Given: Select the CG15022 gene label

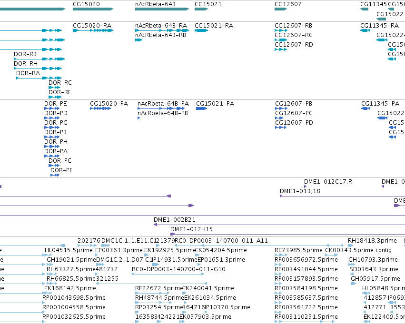Looking at the screenshot, I should 390,14.
